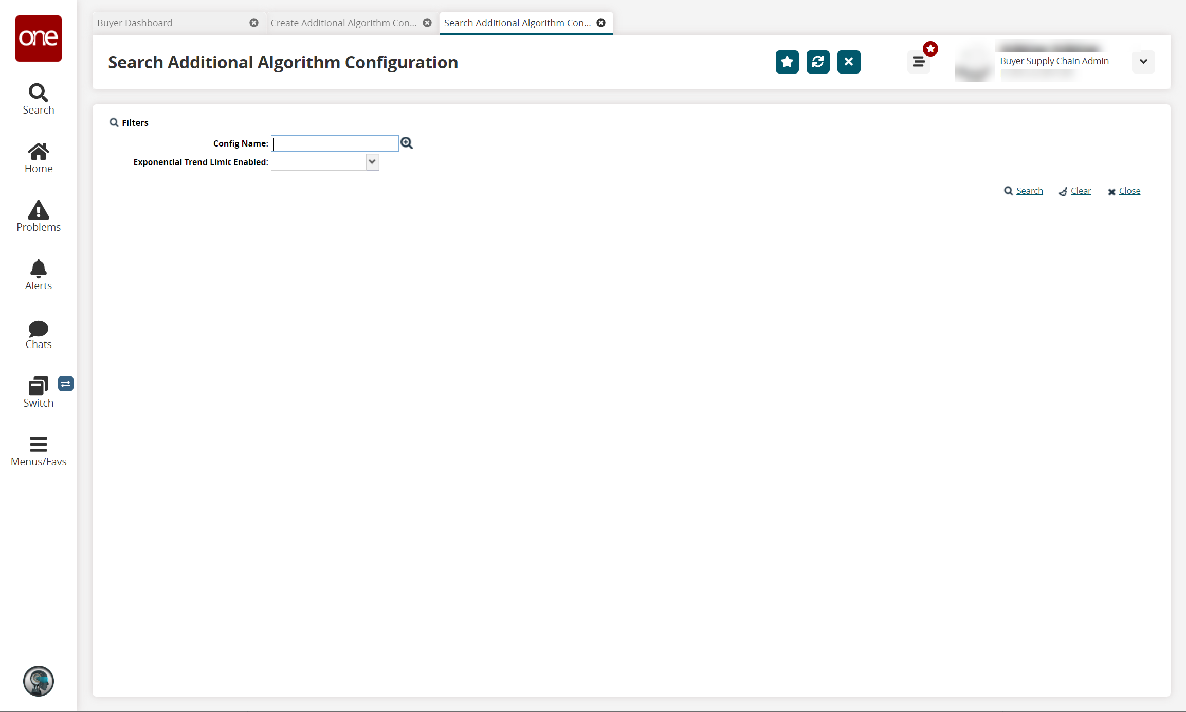Open the Search icon in sidebar
Screen dimensions: 1186x712
38,99
